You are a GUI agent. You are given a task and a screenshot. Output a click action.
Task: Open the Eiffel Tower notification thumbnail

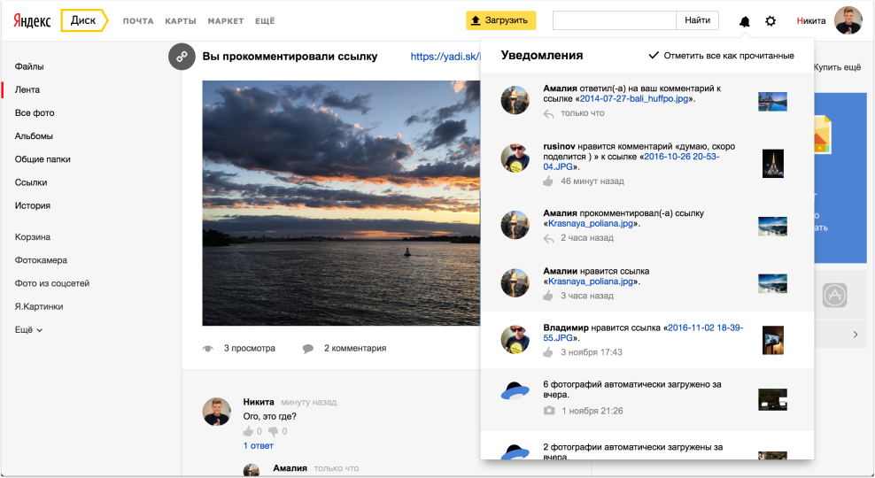[x=772, y=164]
